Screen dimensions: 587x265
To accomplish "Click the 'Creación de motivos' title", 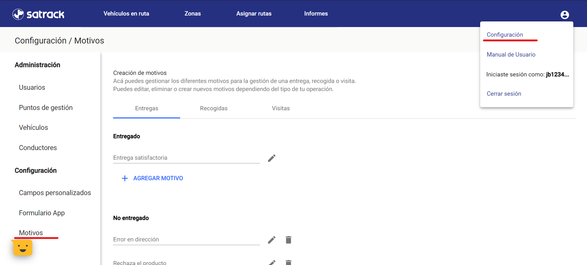I will coord(140,73).
